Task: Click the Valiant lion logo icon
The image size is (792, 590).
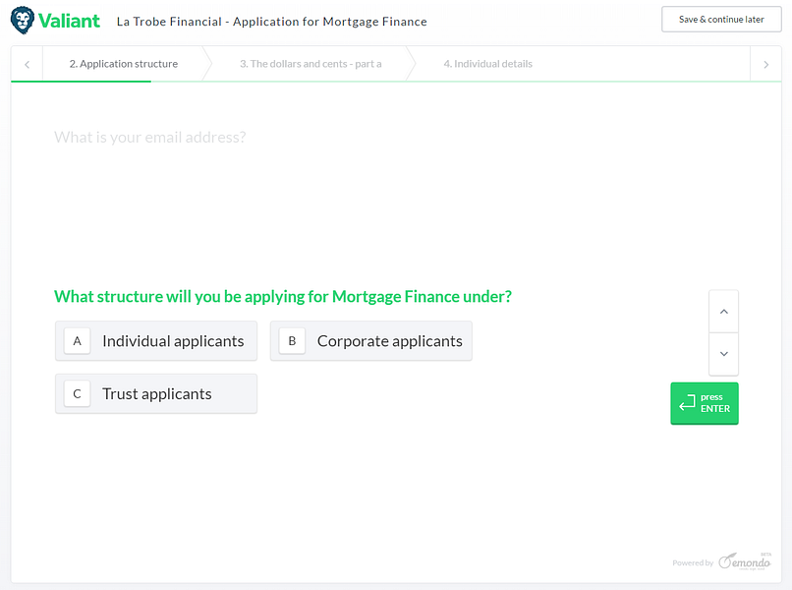Action: (x=24, y=21)
